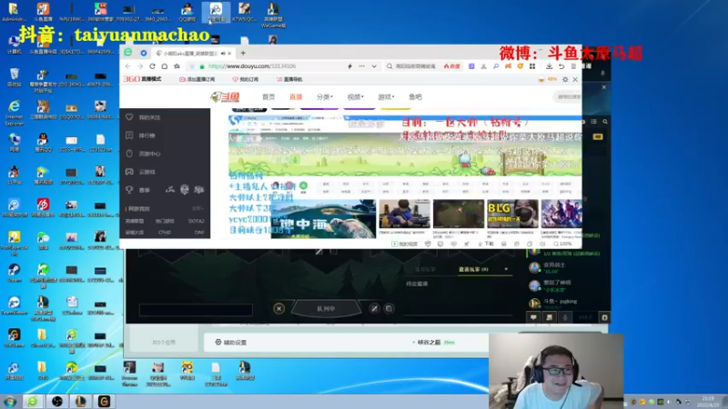Open the 'My subscriptions' heart item

tap(245, 79)
